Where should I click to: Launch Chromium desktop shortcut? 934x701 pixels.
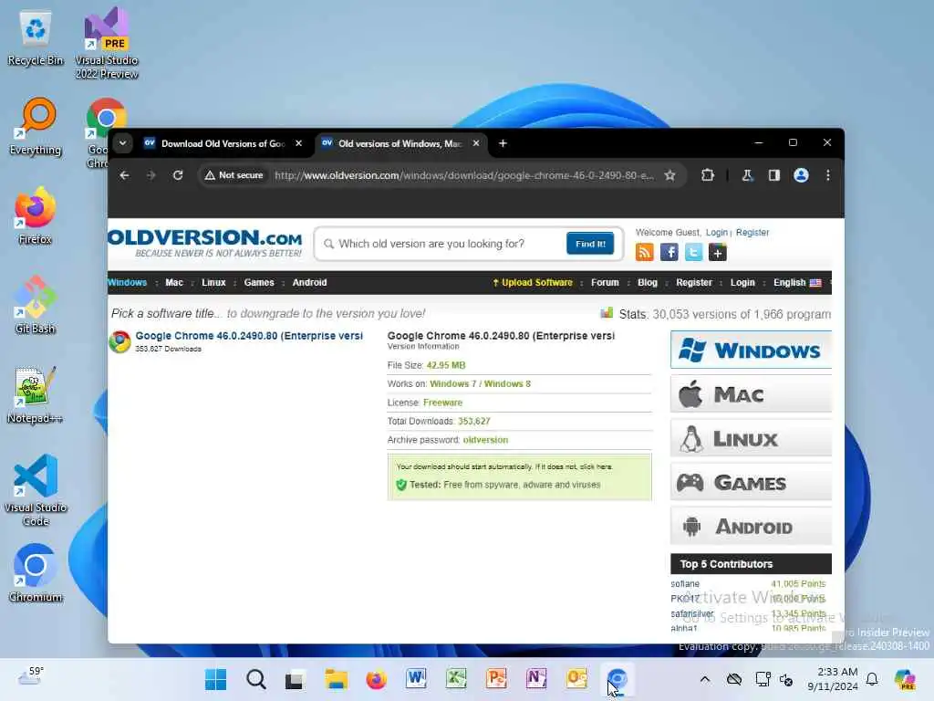pos(36,573)
